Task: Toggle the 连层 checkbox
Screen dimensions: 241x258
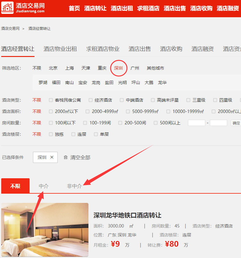Action: (73, 134)
